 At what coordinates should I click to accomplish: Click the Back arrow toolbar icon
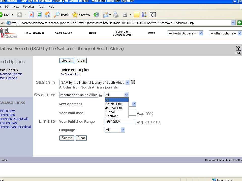coord(1,15)
